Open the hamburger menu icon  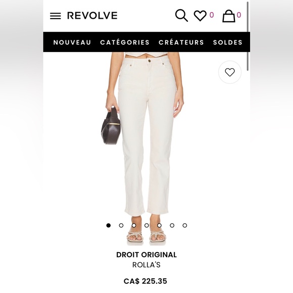55,16
